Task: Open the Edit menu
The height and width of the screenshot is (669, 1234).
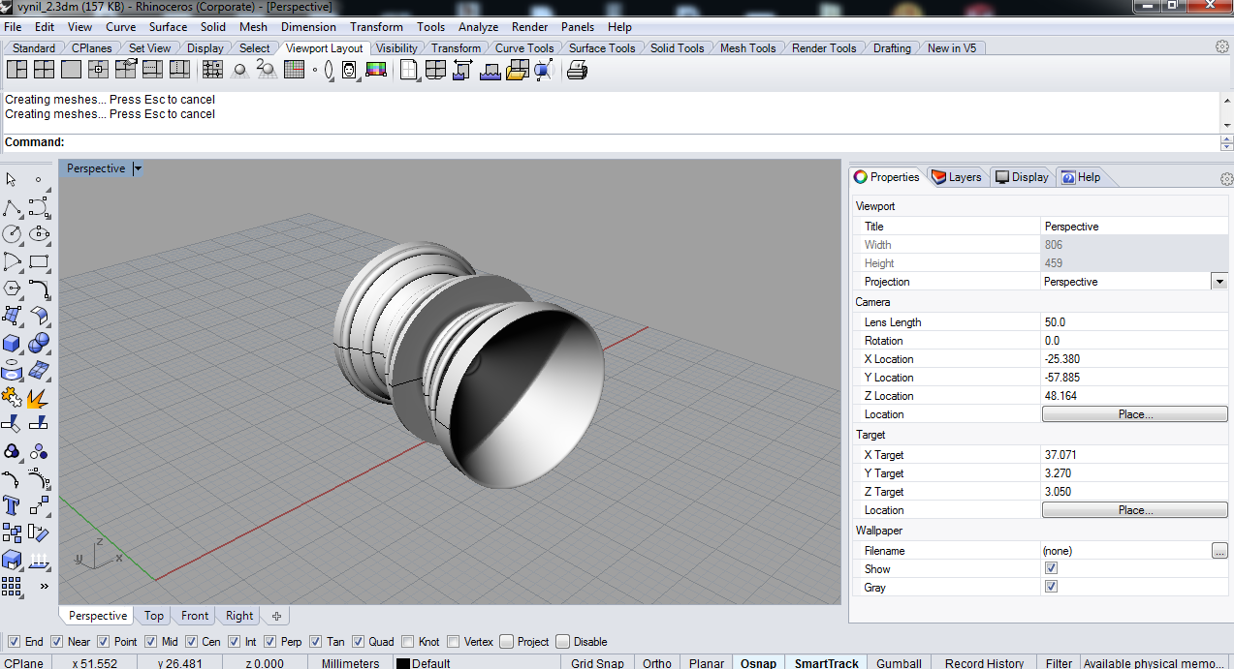Action: (x=45, y=27)
